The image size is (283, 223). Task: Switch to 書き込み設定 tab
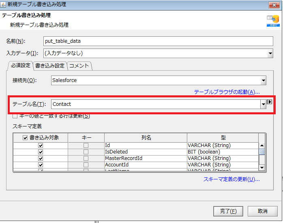[x=50, y=66]
